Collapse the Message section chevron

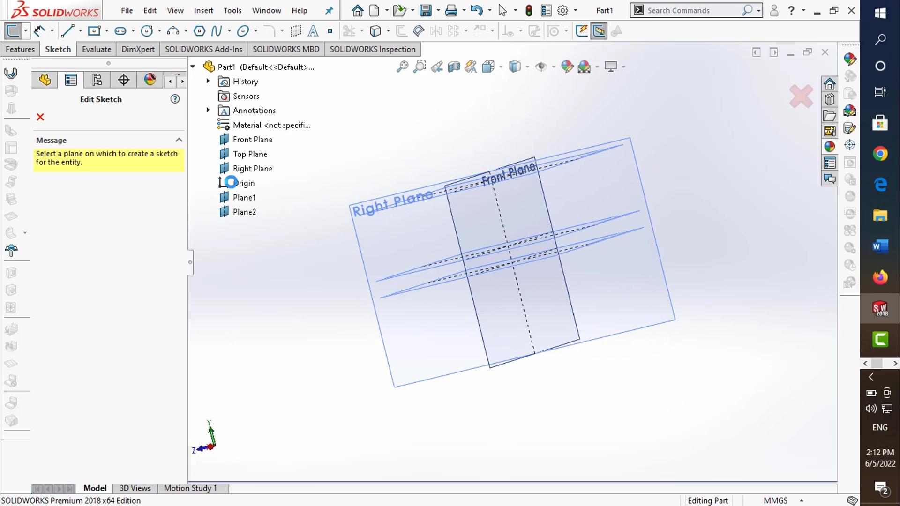pos(179,140)
